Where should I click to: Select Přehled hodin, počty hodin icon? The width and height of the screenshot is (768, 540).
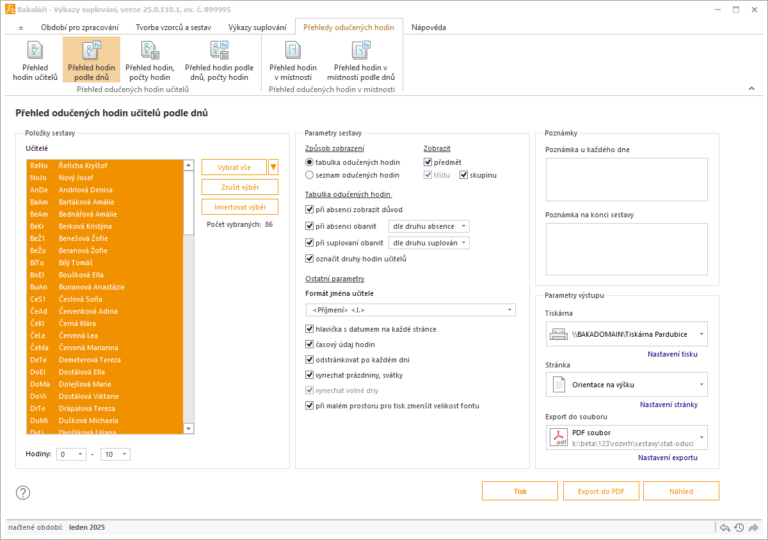150,60
